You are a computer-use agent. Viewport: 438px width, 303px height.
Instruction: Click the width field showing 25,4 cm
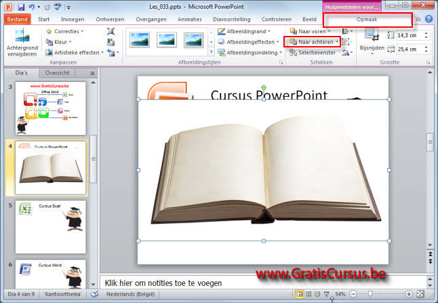coord(410,49)
